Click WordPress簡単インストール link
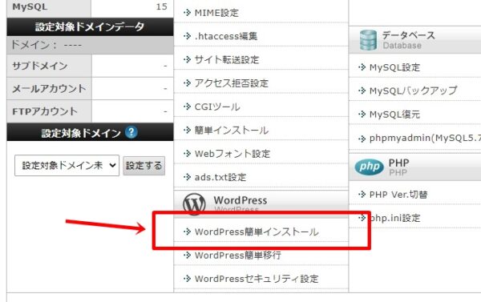481x302 pixels. pyautogui.click(x=257, y=232)
